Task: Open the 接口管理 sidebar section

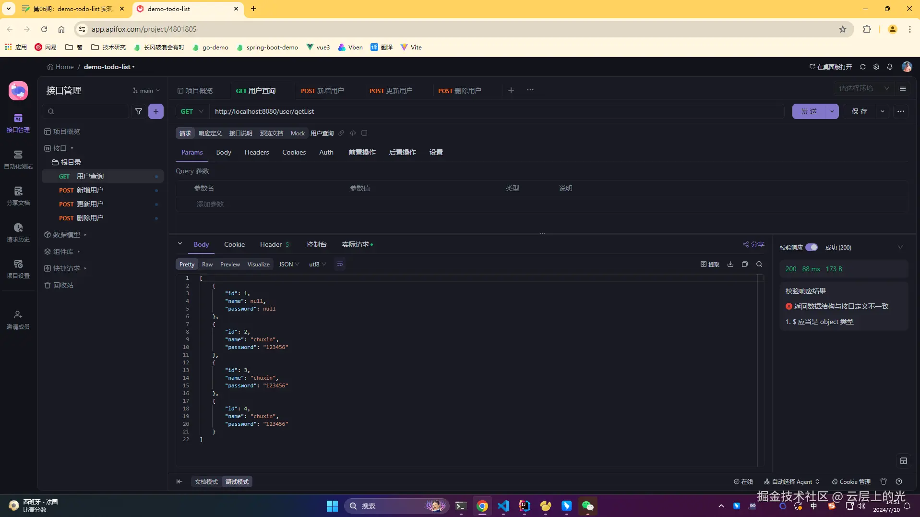Action: pos(18,123)
